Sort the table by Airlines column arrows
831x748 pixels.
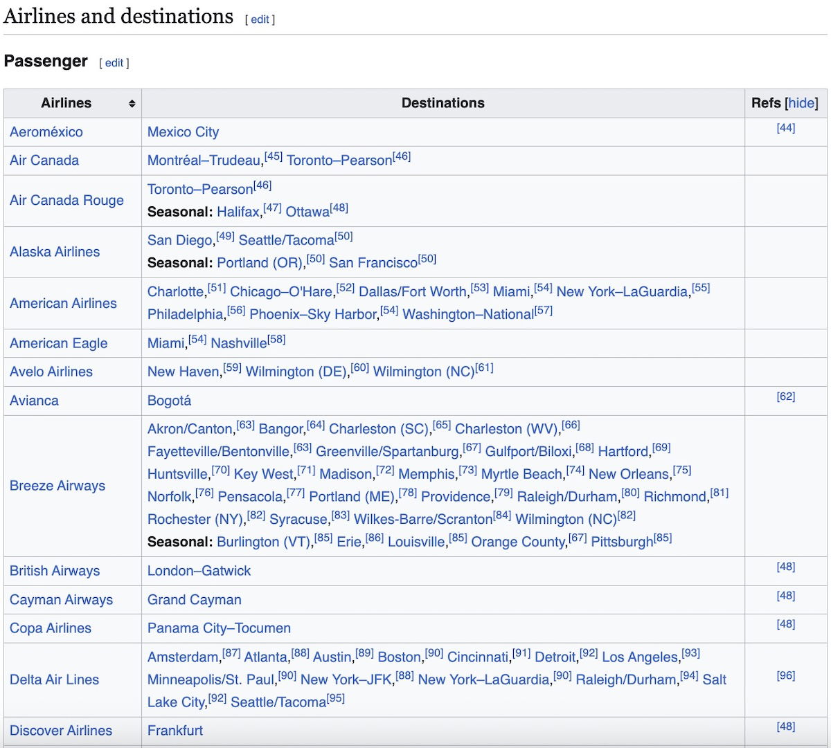point(132,104)
